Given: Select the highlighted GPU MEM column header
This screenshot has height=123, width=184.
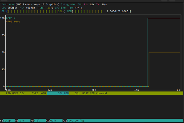Looking at the screenshot, I should [63, 93].
